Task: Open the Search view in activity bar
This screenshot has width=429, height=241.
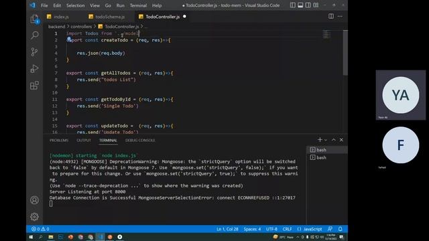Action: coord(34,35)
